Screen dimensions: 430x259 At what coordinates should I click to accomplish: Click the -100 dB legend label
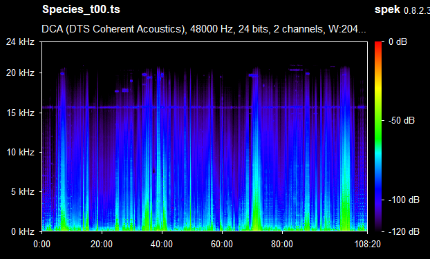click(x=404, y=200)
